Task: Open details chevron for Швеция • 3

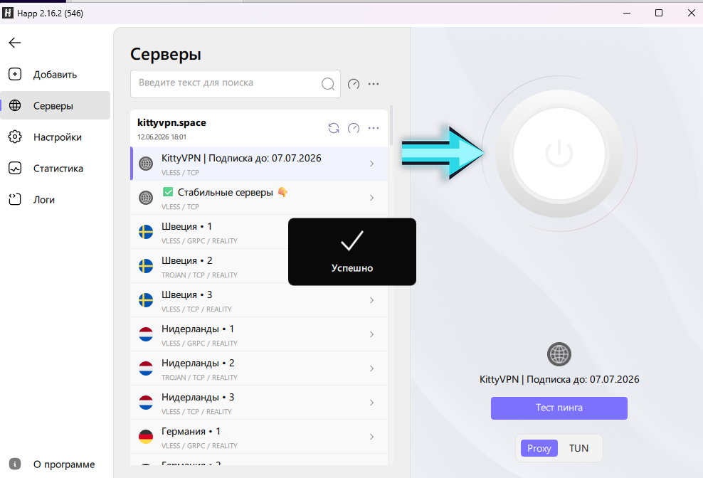Action: tap(371, 300)
